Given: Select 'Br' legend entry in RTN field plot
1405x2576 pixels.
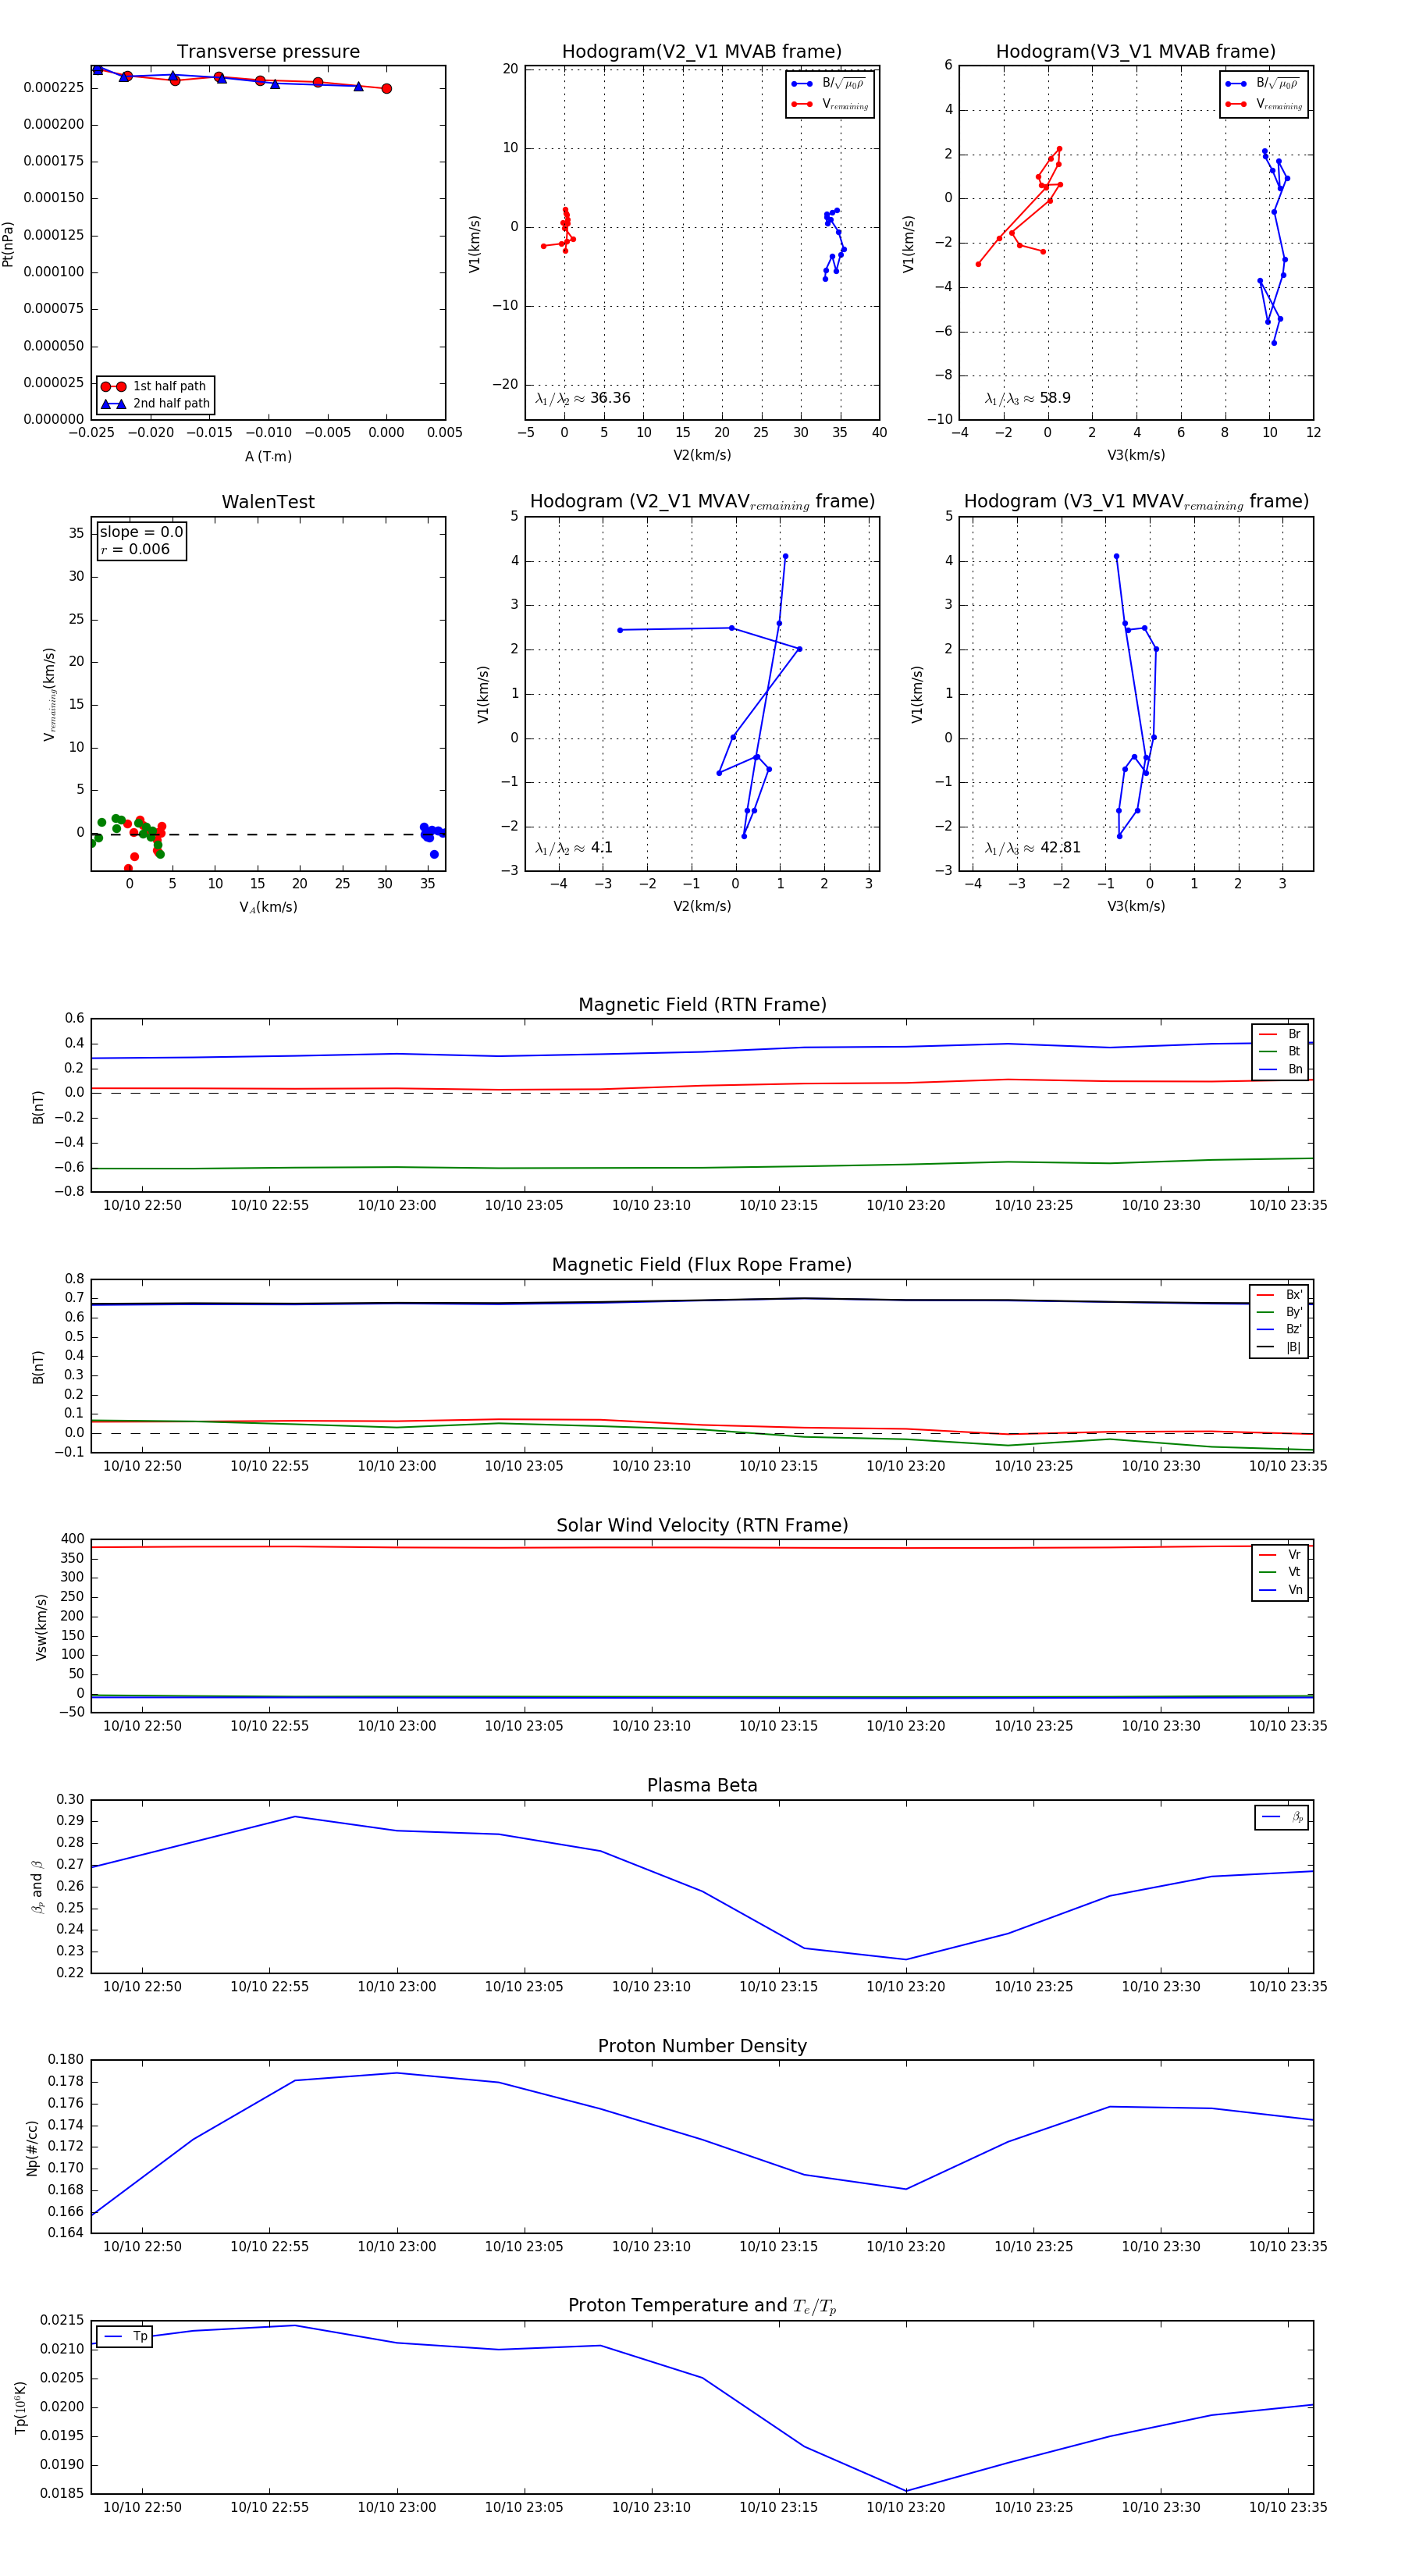Looking at the screenshot, I should (x=1281, y=1034).
